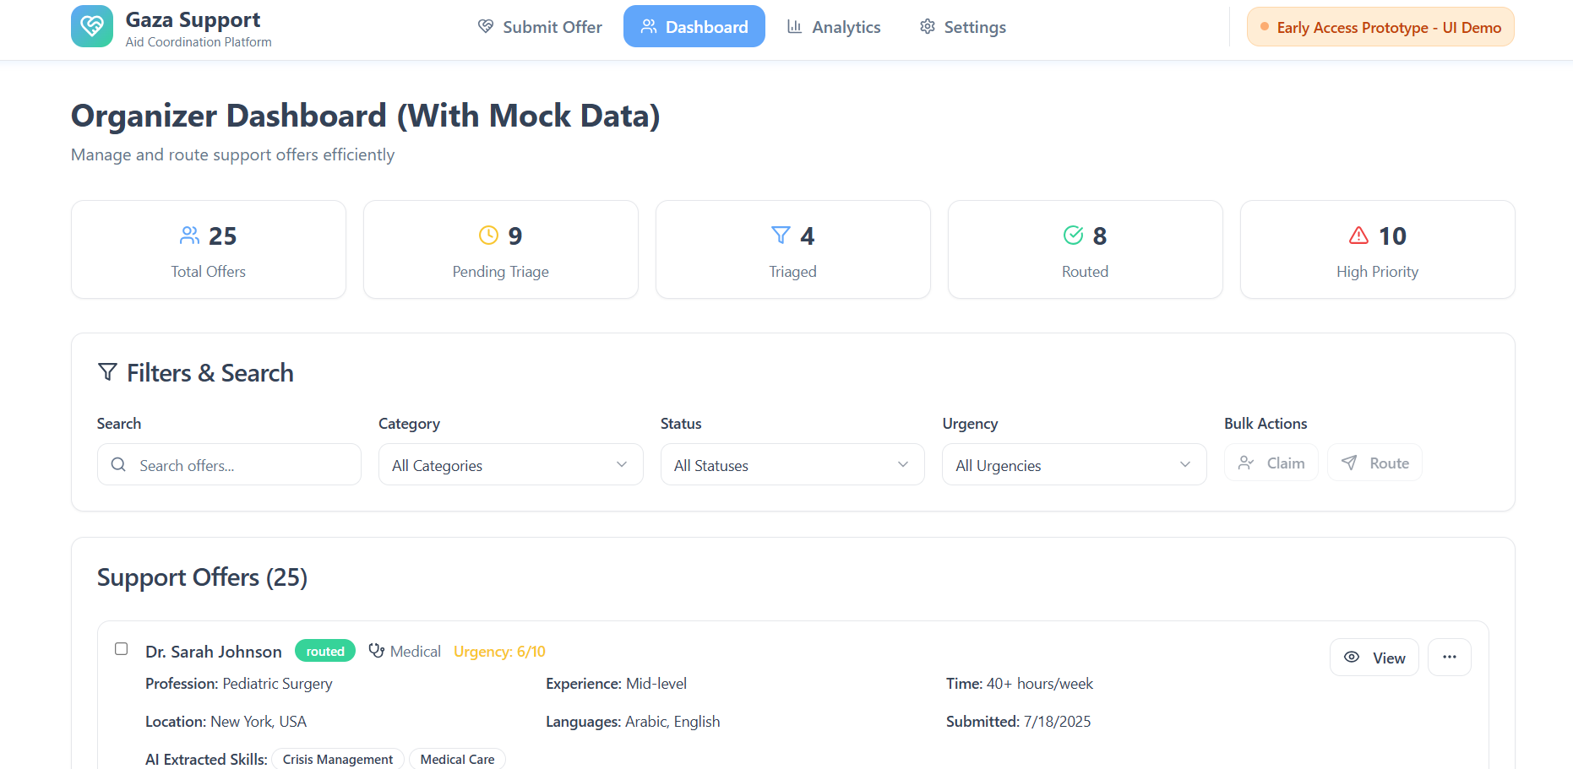Click the Medical Care skill tag
Image resolution: width=1573 pixels, height=769 pixels.
(457, 759)
